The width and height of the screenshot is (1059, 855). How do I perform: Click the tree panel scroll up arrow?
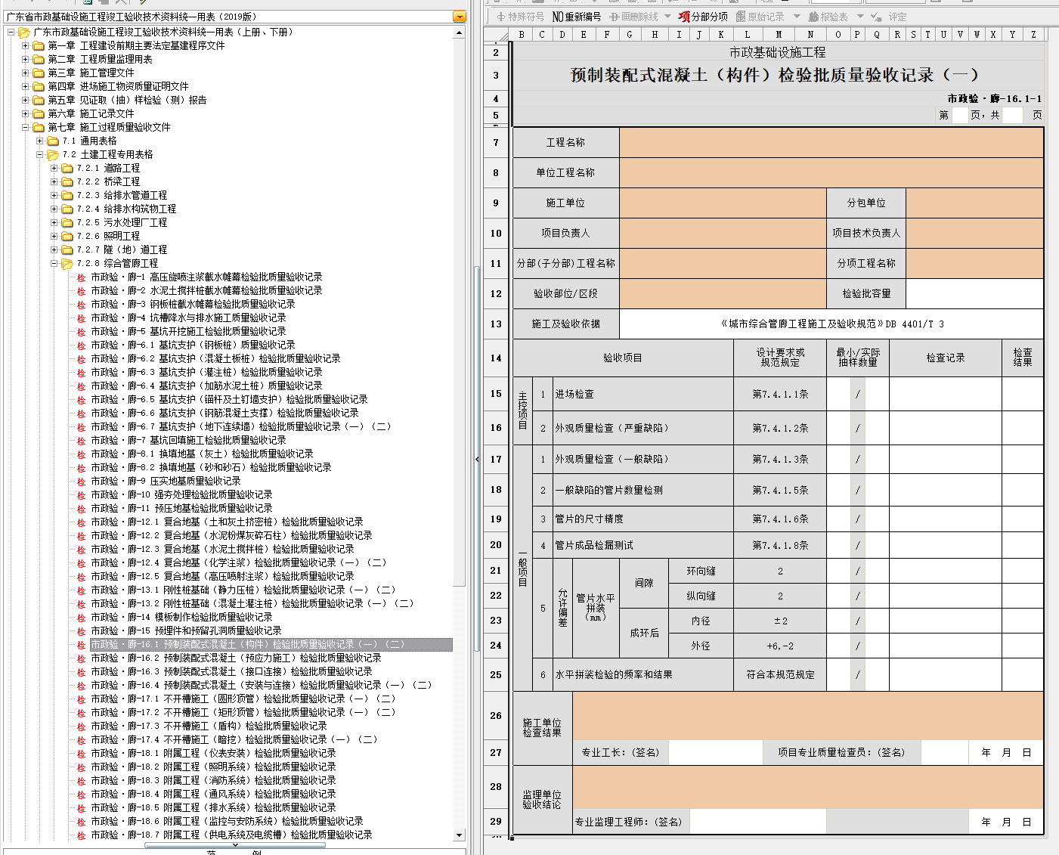[x=460, y=33]
